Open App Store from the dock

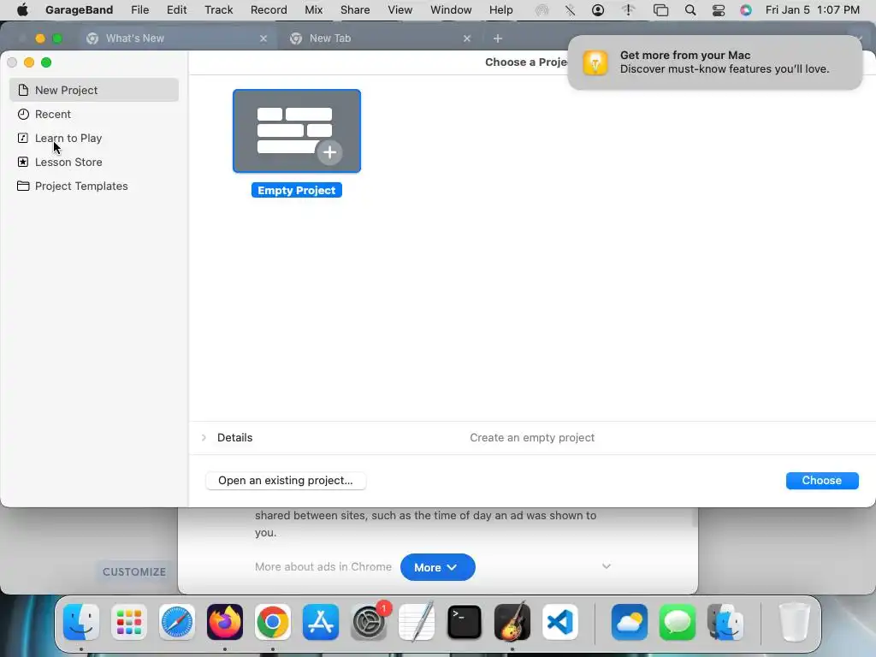pos(321,622)
